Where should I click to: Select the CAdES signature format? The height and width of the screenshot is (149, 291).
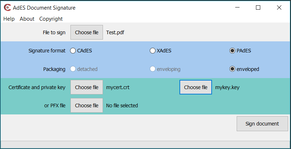coord(73,51)
